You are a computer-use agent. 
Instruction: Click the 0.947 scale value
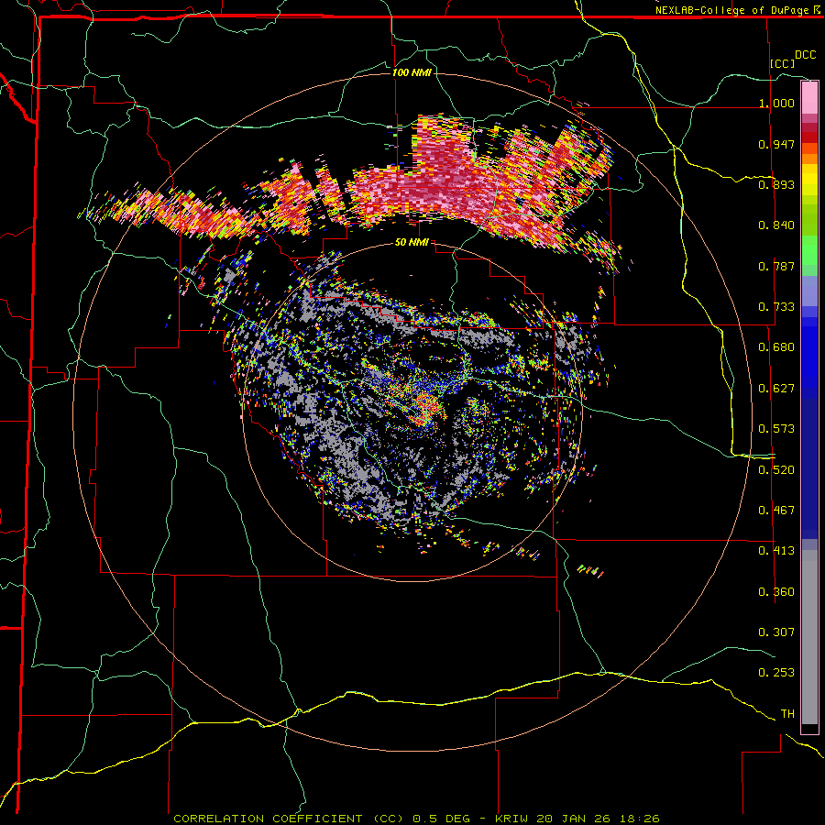pyautogui.click(x=776, y=144)
